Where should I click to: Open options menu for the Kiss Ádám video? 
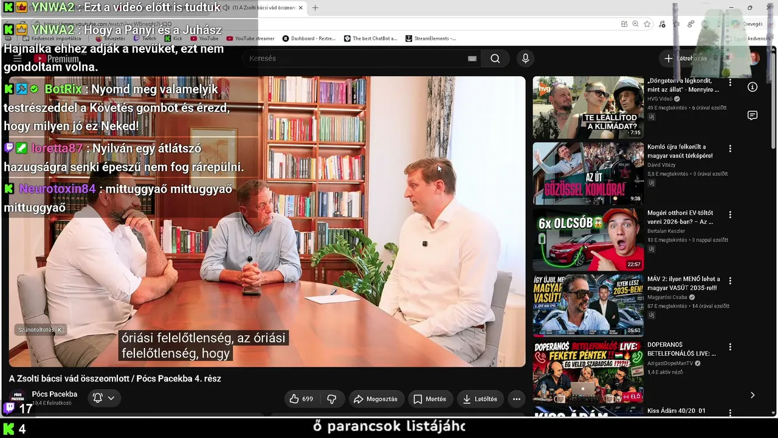click(x=730, y=412)
